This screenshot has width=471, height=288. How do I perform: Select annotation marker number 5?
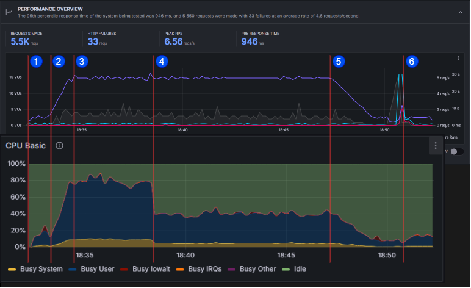tap(339, 61)
